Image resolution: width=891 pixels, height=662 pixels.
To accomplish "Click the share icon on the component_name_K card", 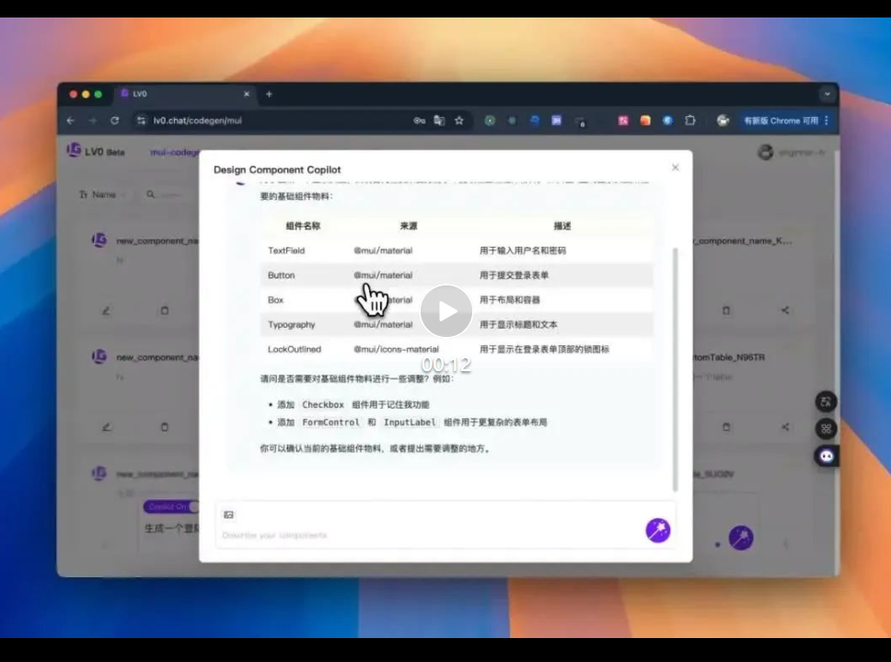I will pos(785,310).
